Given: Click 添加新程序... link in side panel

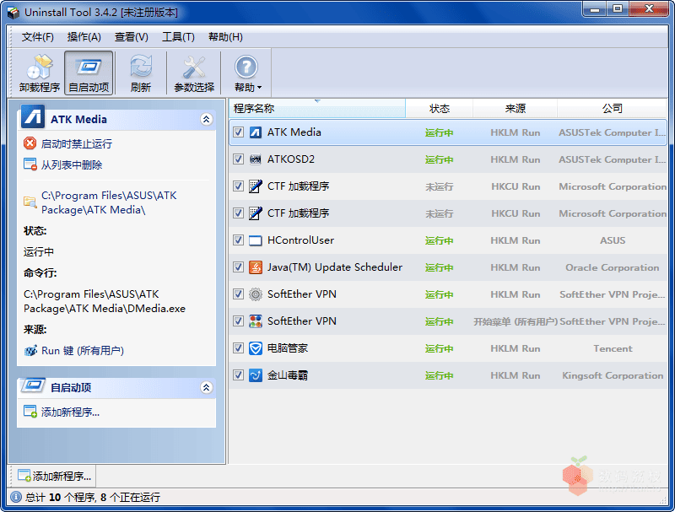Looking at the screenshot, I should (x=70, y=412).
